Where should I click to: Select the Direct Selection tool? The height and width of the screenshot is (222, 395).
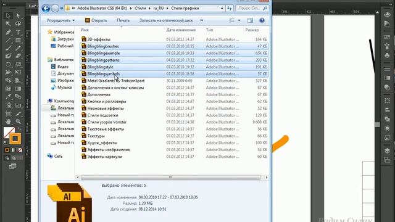point(18,15)
